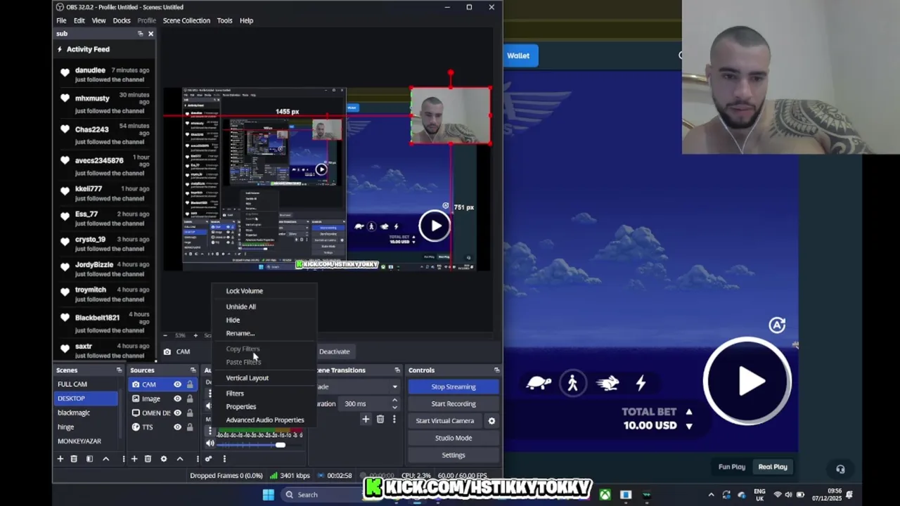The image size is (900, 506).
Task: Open scene filters icon in Scenes toolbar
Action: (89, 459)
